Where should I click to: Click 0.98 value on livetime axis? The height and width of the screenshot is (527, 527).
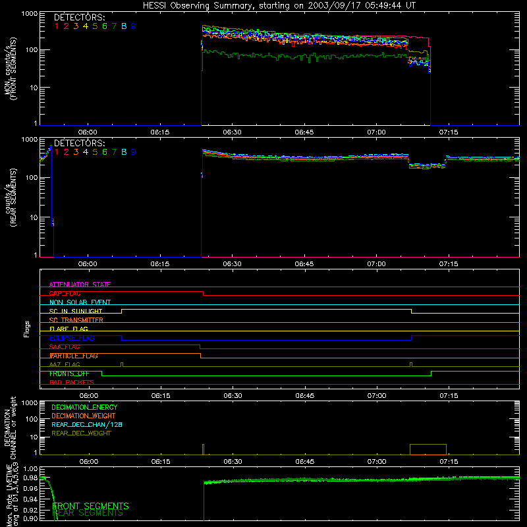[x=30, y=478]
